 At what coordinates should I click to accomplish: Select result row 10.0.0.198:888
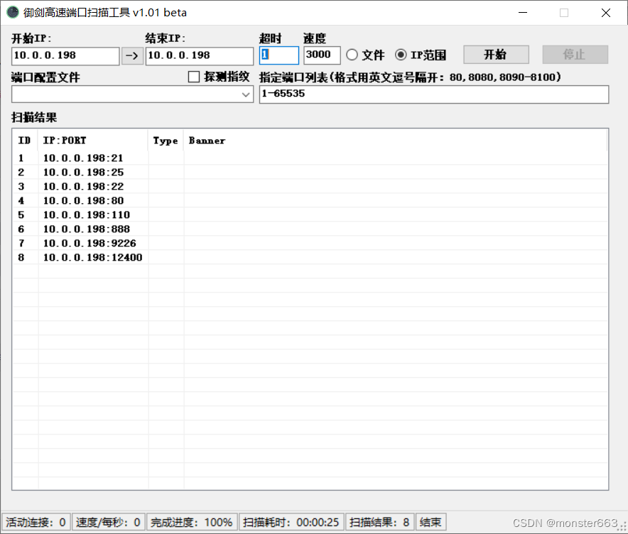tap(310, 229)
